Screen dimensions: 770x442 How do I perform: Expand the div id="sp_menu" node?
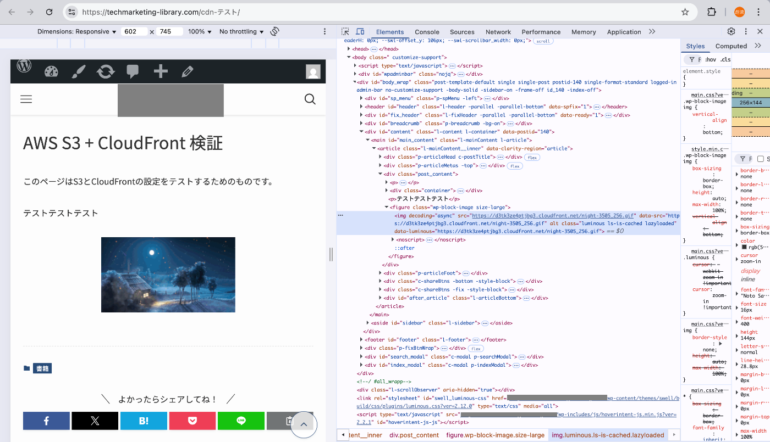pos(361,98)
